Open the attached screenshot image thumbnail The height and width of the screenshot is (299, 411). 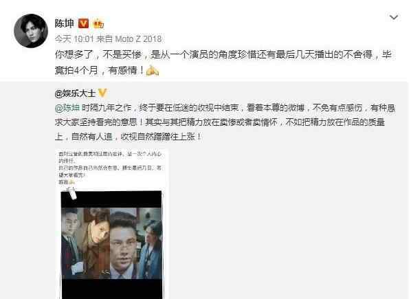click(111, 224)
